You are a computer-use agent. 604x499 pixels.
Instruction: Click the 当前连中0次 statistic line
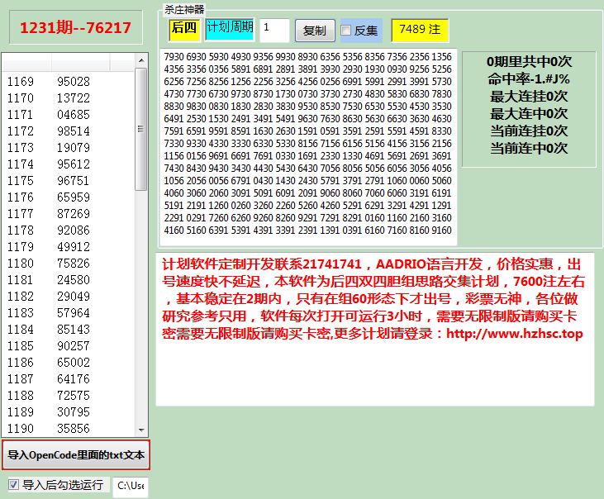coord(529,148)
